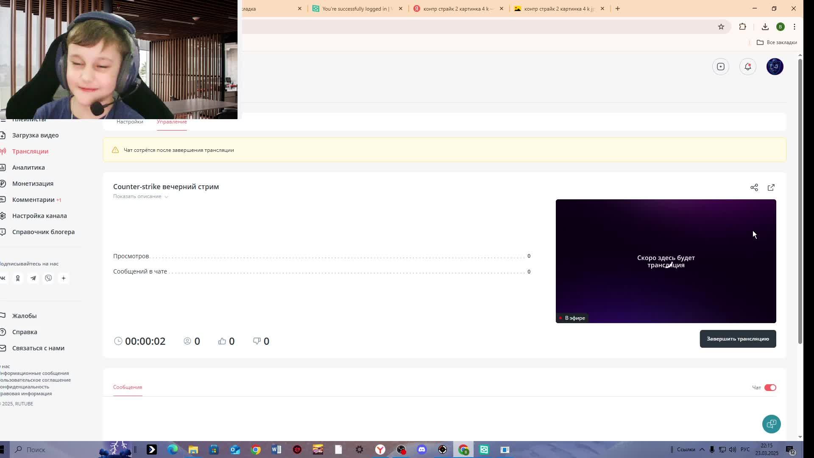Screen dimensions: 814x458
Task: Switch to the Настройки tab
Action: coord(130,122)
